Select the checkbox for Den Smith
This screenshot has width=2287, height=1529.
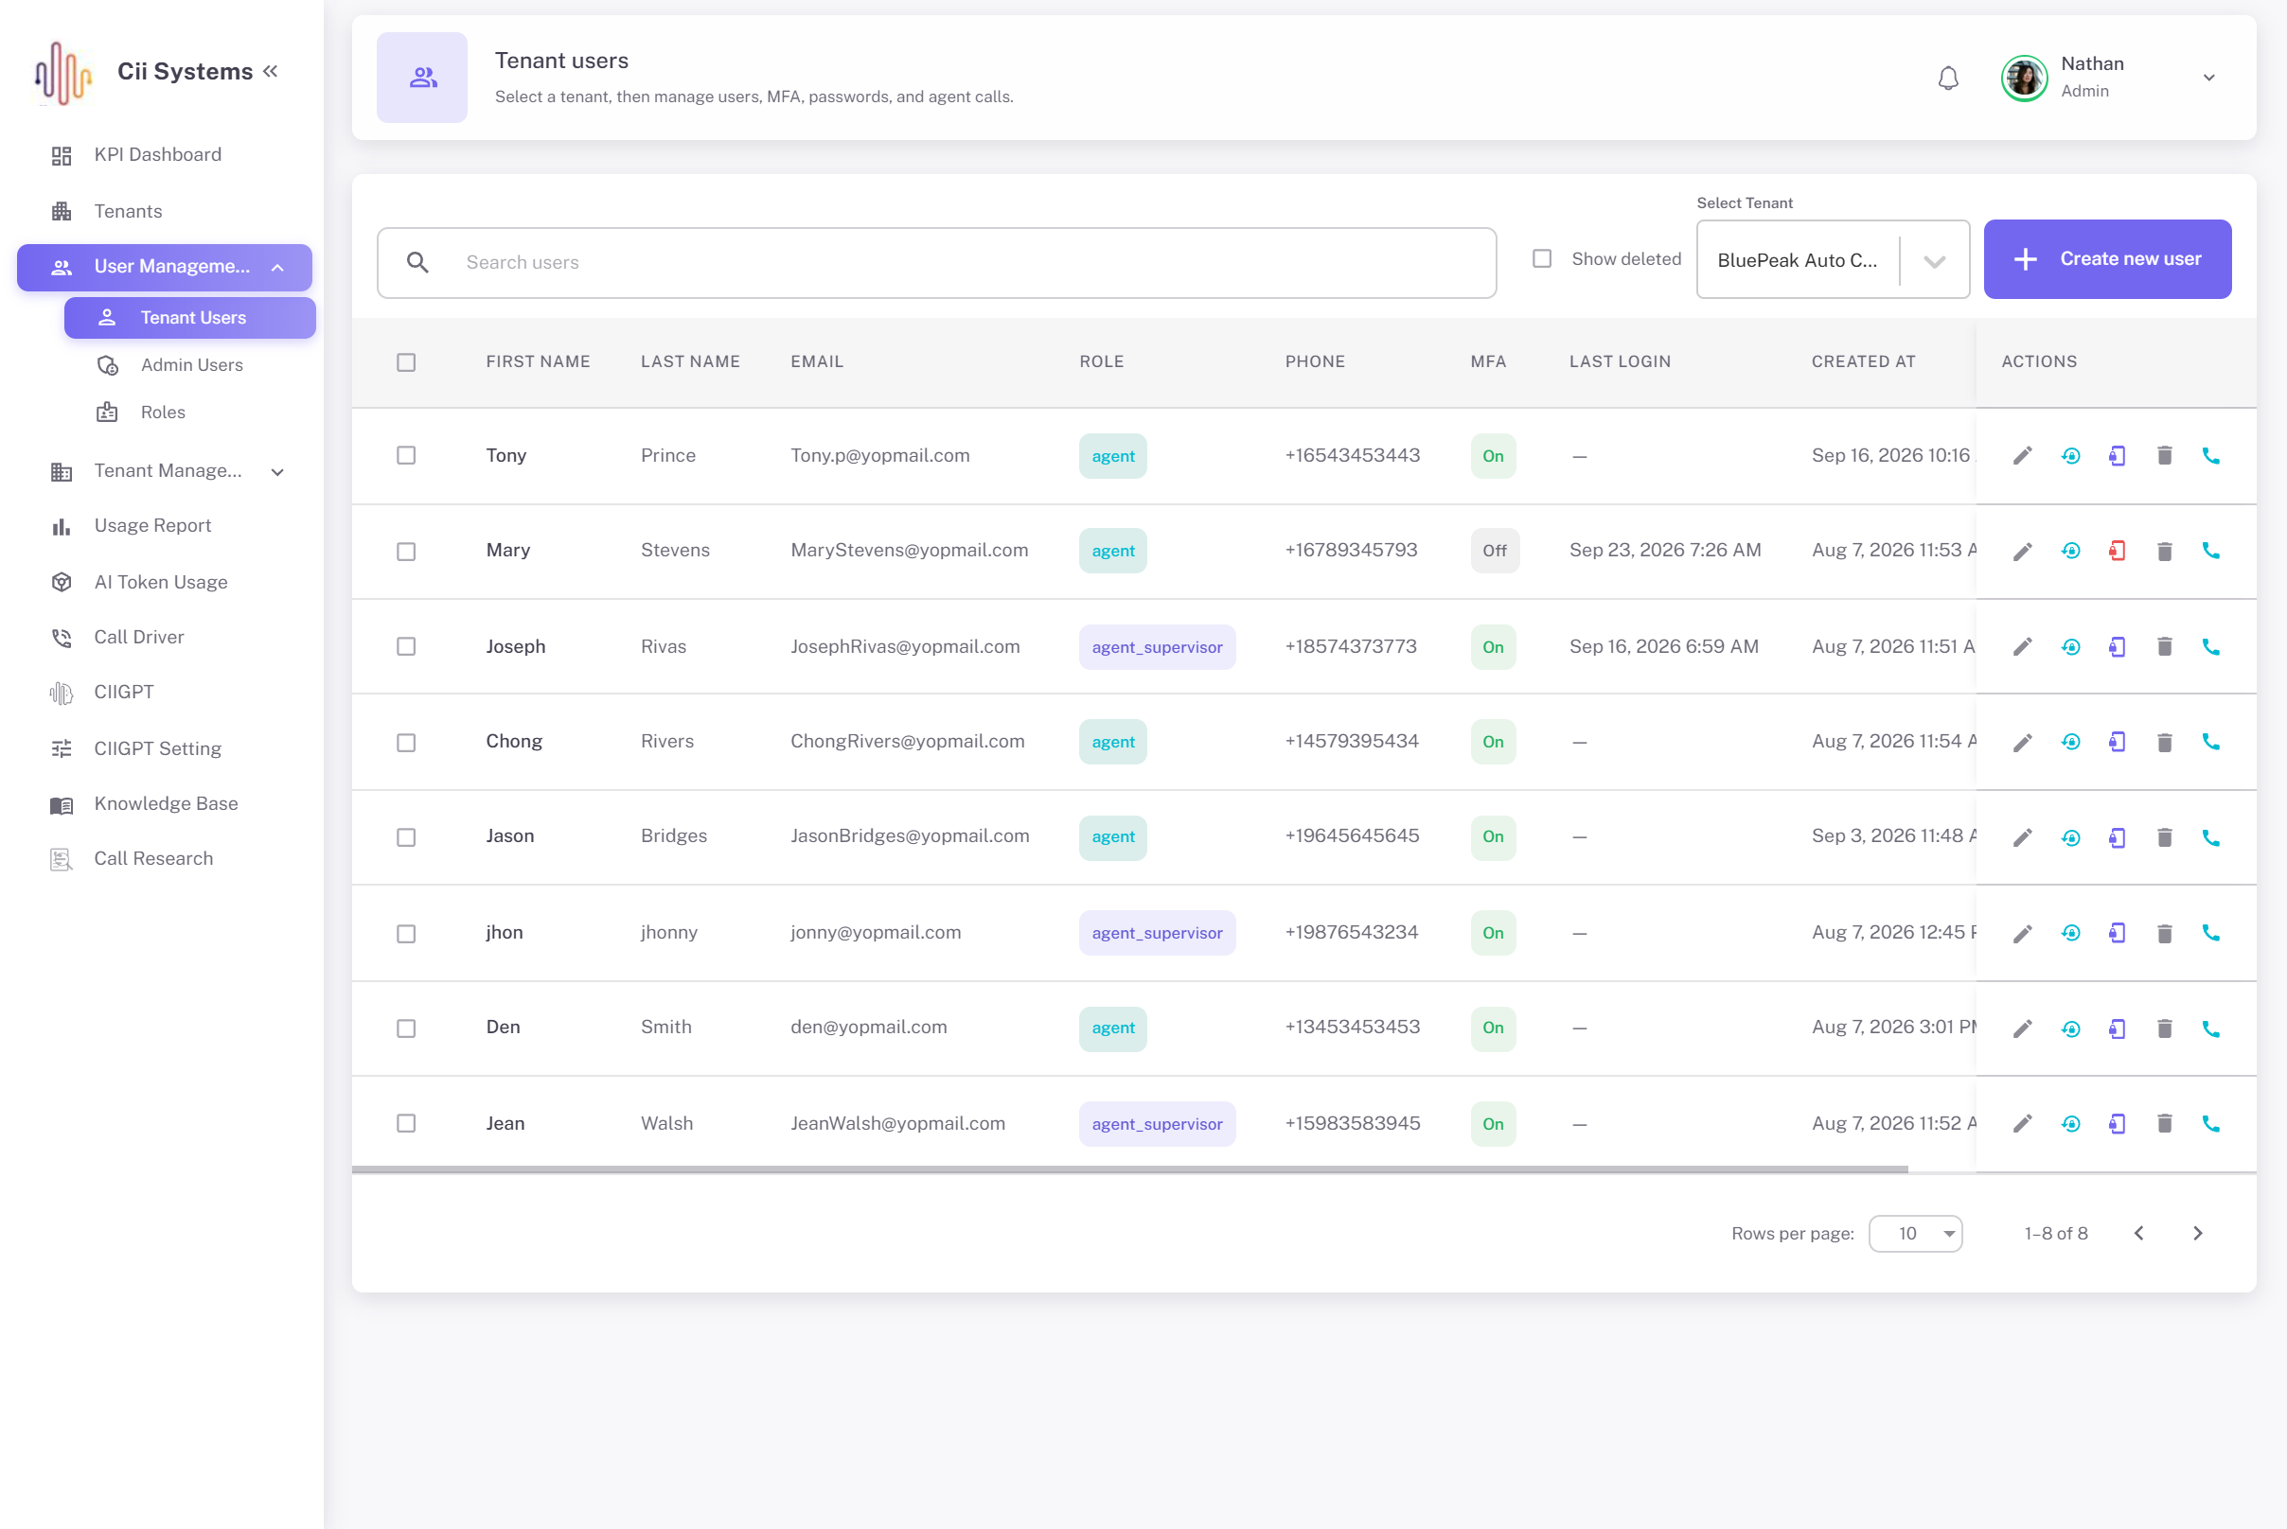pos(406,1028)
